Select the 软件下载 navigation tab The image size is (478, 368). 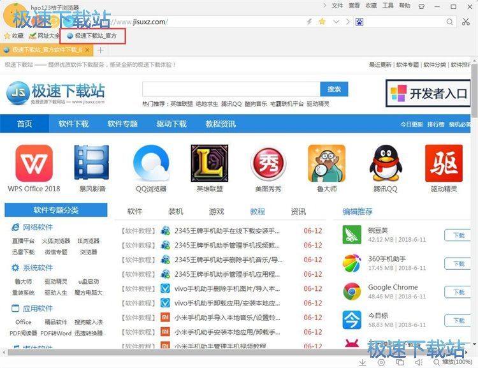pos(73,124)
